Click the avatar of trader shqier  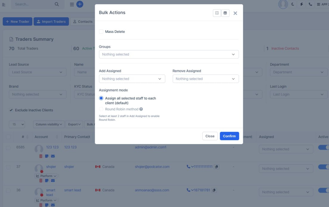click(39, 168)
